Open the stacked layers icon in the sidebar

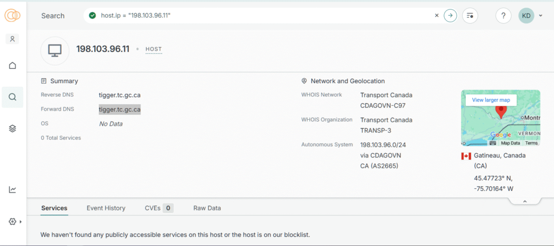click(x=12, y=128)
